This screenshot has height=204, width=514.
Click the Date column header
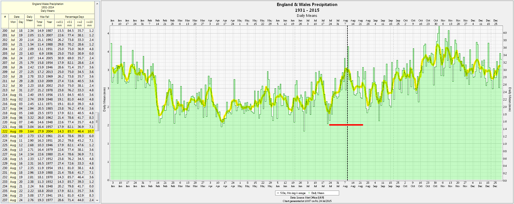(x=17, y=17)
